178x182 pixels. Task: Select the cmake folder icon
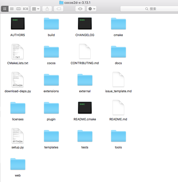coord(118,24)
